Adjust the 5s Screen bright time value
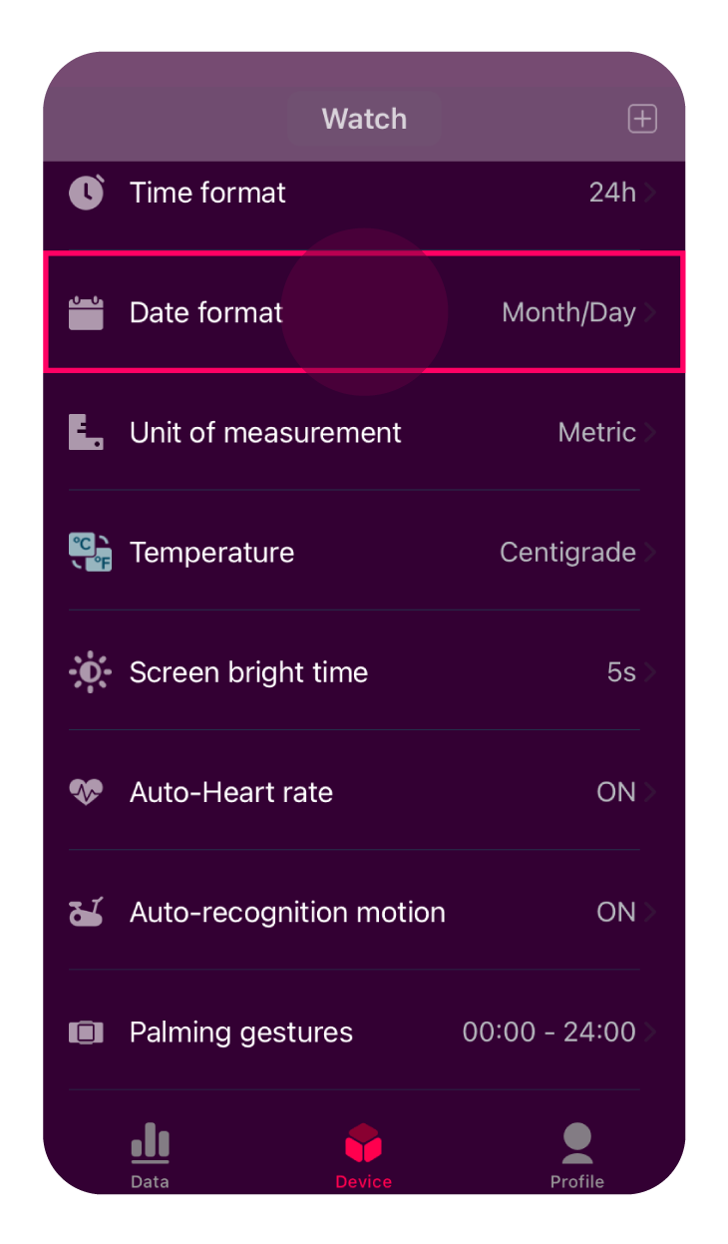The image size is (728, 1244). click(621, 672)
